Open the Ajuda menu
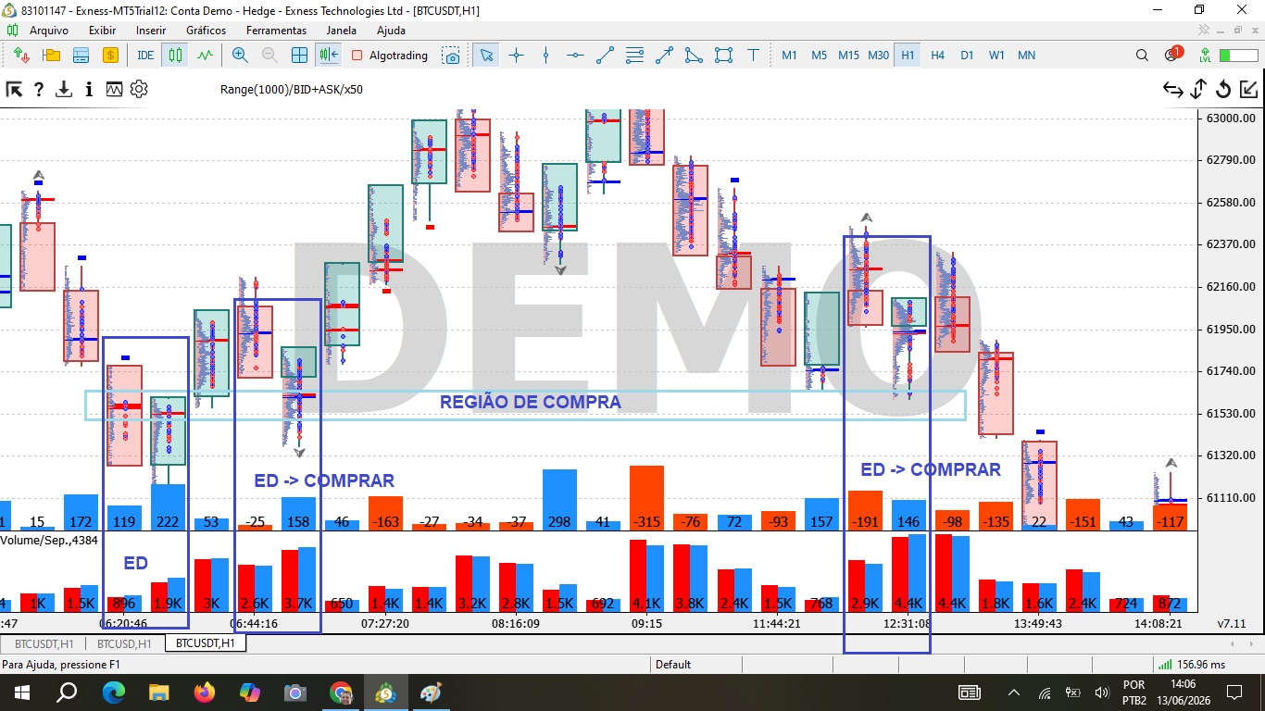This screenshot has height=711, width=1265. pos(391,31)
